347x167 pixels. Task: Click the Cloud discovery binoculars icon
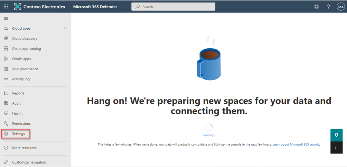click(x=6, y=39)
